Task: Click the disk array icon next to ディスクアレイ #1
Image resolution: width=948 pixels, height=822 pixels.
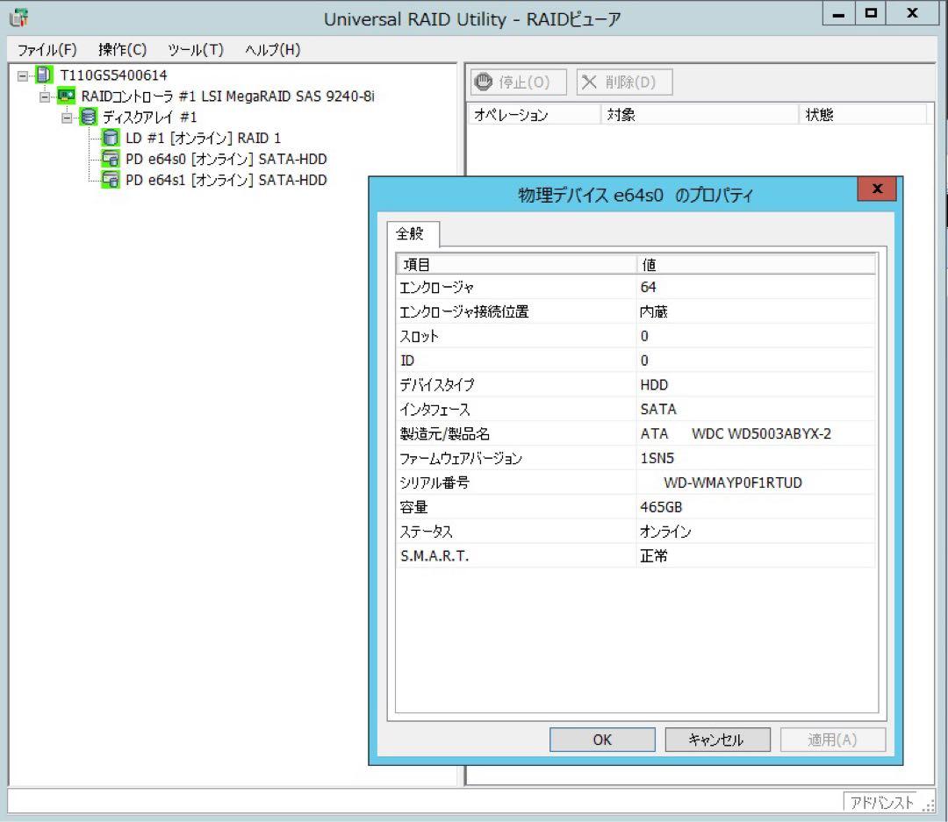Action: pos(89,117)
